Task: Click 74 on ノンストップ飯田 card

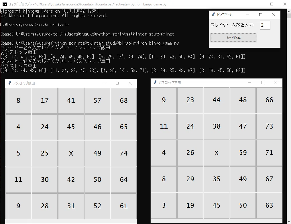Action: click(124, 153)
